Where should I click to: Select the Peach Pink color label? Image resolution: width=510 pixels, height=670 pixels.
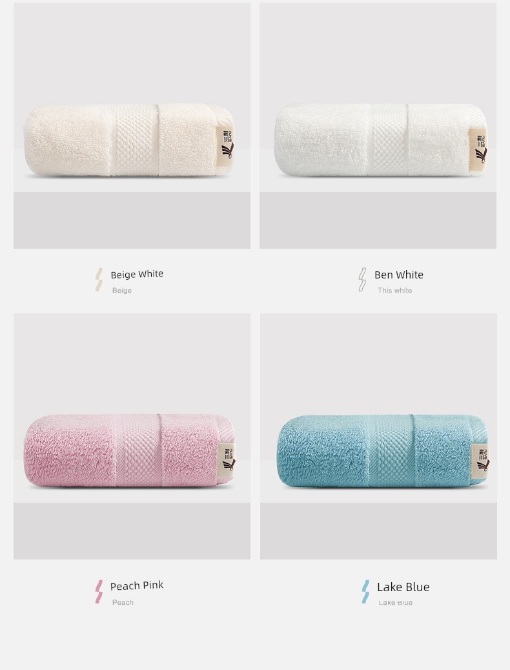click(x=137, y=586)
